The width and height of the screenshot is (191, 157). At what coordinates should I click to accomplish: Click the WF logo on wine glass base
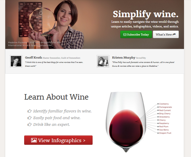[126, 150]
